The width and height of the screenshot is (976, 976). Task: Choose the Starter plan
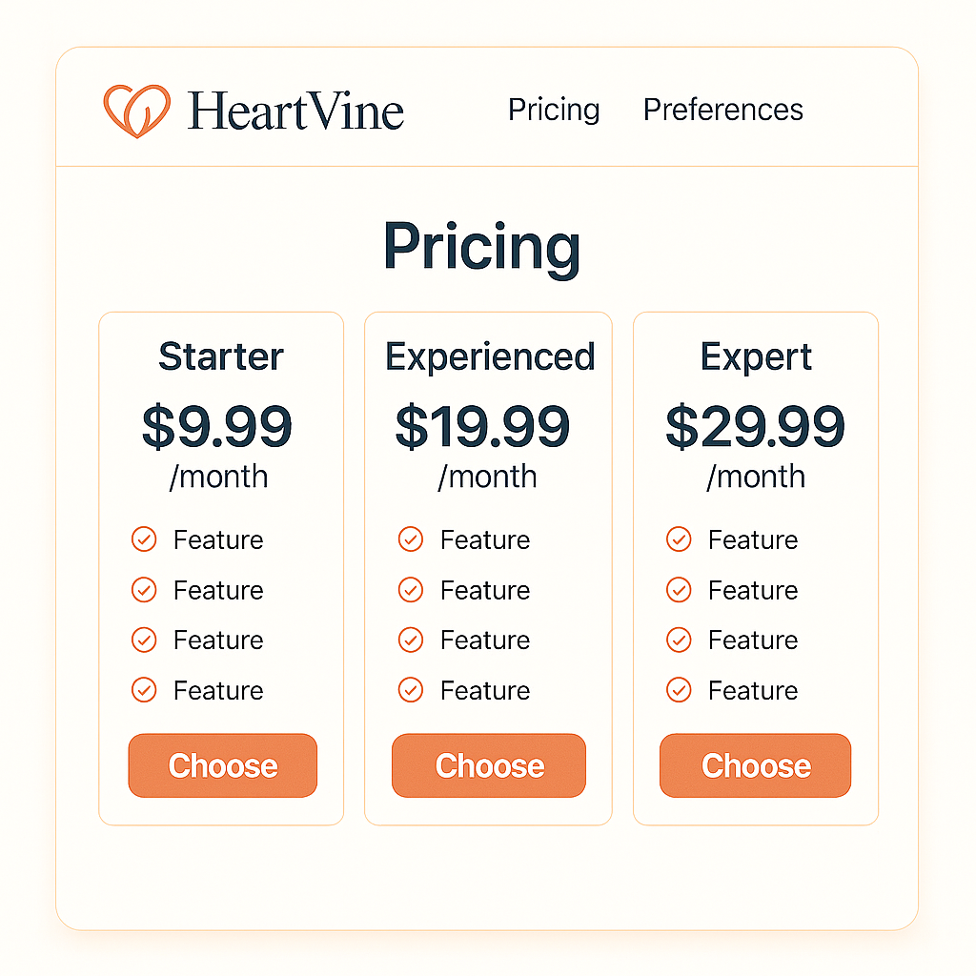point(222,765)
